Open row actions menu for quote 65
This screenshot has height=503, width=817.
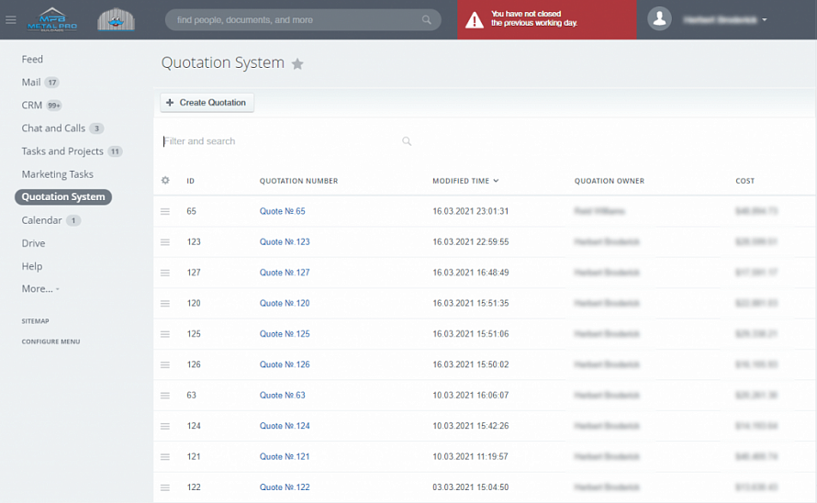point(165,211)
